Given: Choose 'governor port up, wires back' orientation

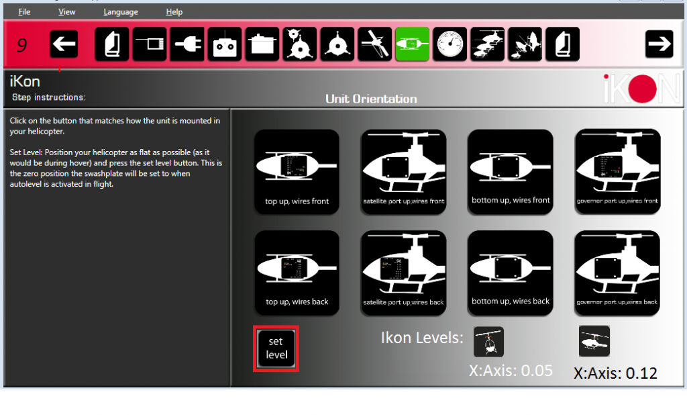Looking at the screenshot, I should point(617,273).
